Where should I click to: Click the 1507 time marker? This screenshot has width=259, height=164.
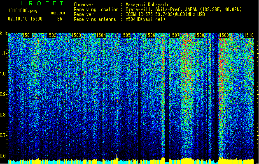175,35
